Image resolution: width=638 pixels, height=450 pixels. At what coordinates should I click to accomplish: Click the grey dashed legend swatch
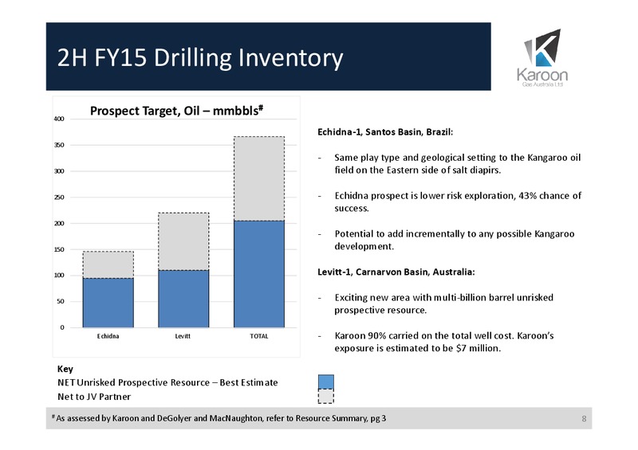pos(326,397)
